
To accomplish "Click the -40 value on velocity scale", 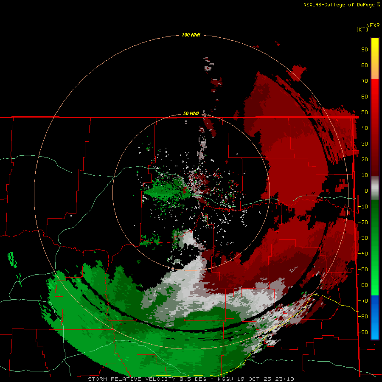I will [x=363, y=254].
